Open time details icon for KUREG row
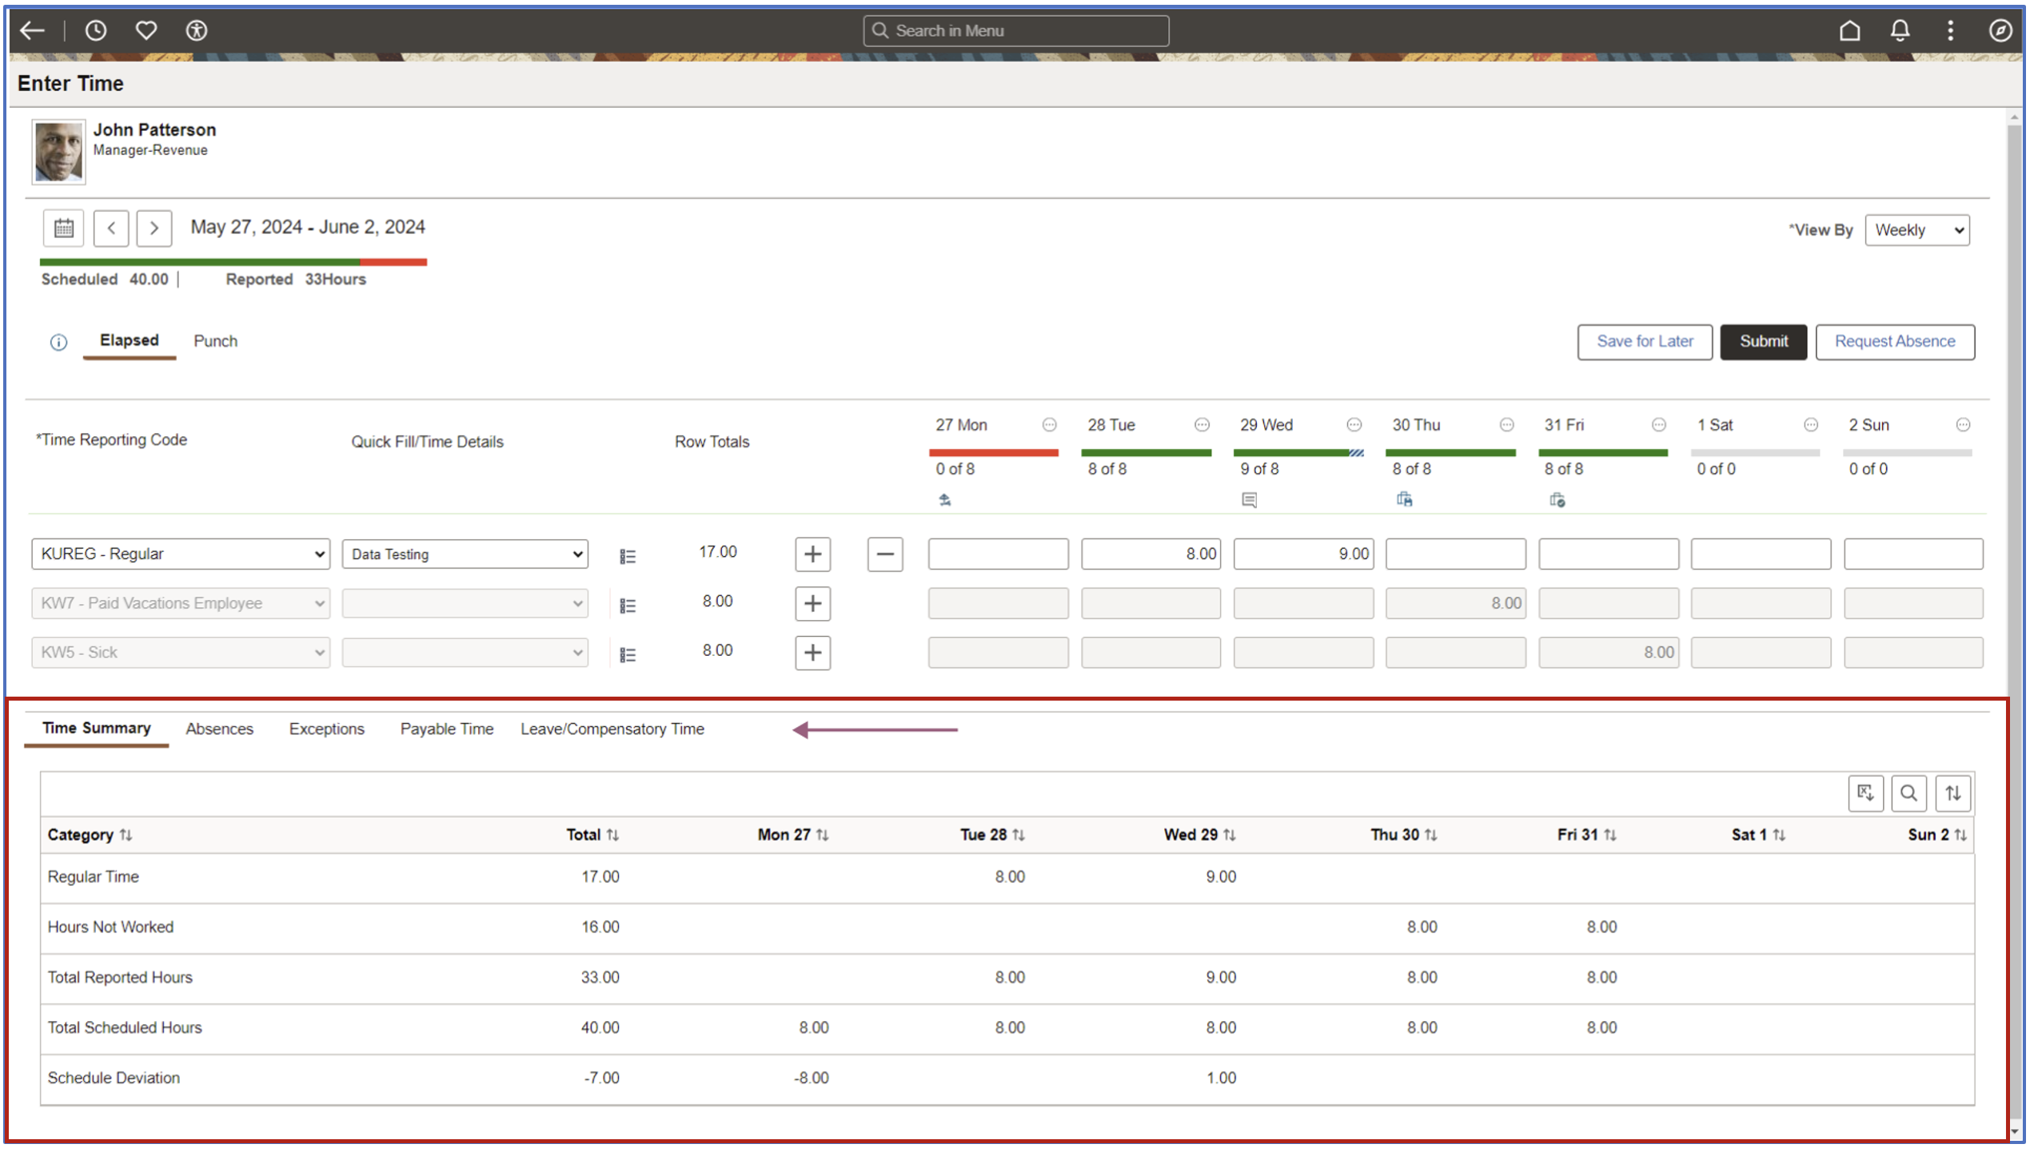The width and height of the screenshot is (2034, 1152). pyautogui.click(x=628, y=556)
